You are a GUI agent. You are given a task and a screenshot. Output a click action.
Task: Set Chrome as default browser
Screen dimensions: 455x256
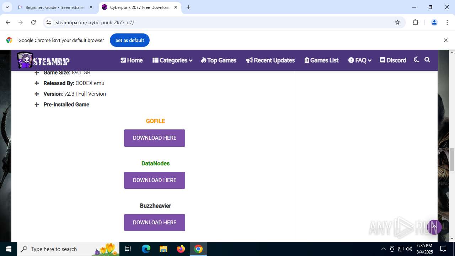point(130,40)
